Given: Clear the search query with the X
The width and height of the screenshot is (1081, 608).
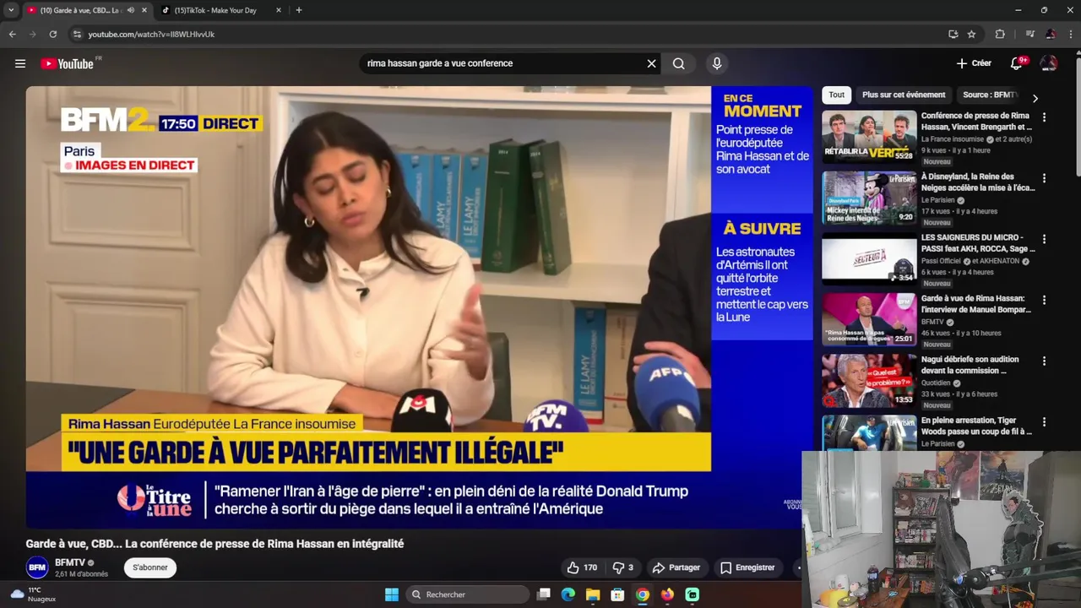Looking at the screenshot, I should coord(651,63).
